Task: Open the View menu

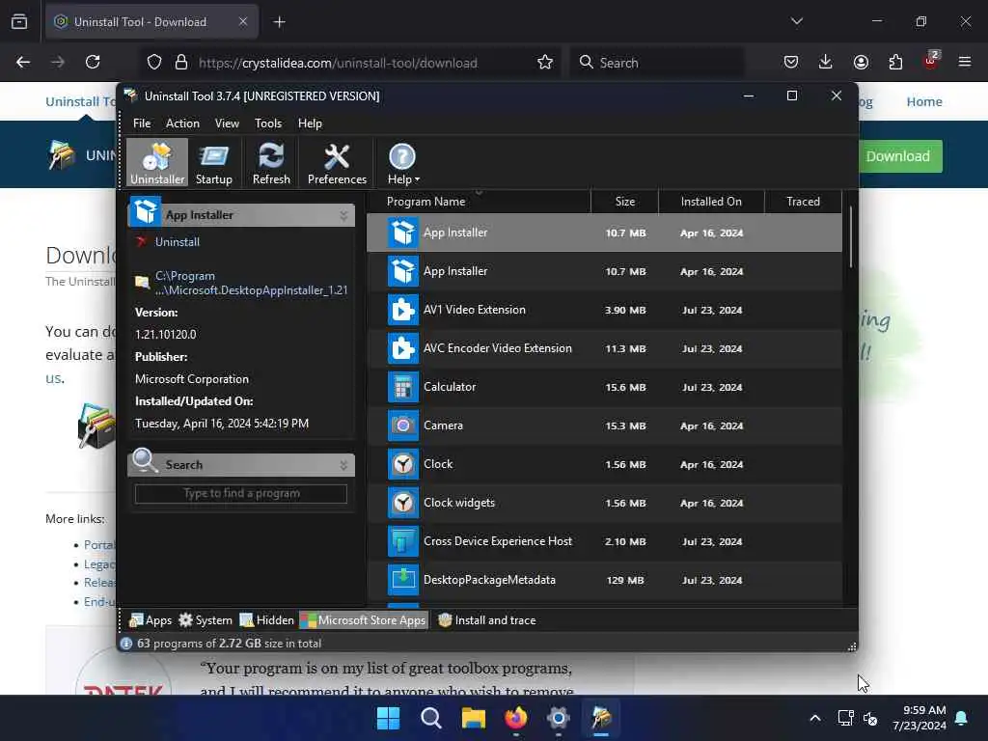Action: [x=227, y=123]
